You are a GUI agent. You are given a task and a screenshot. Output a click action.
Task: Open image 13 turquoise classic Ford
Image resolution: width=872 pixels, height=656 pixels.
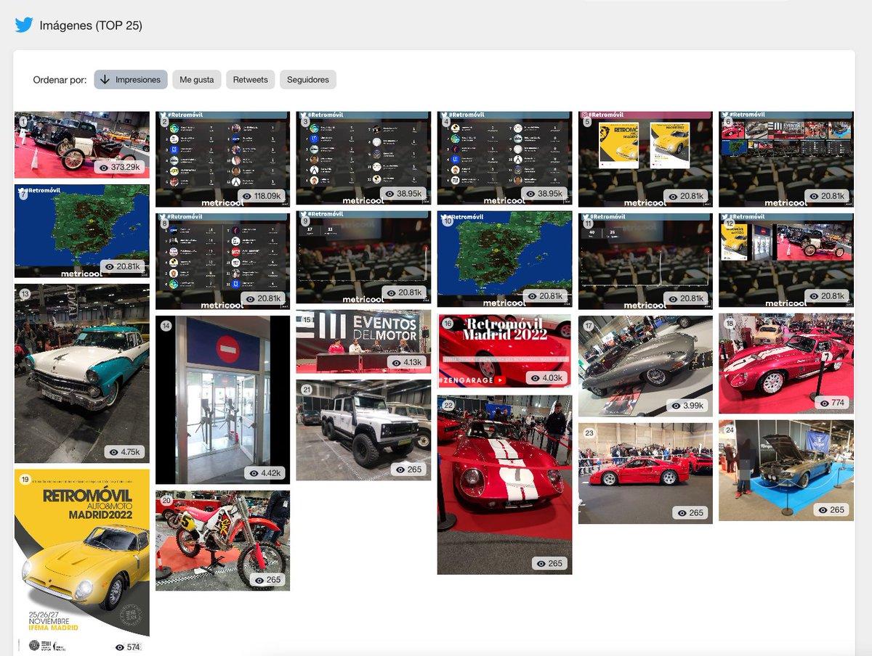[82, 373]
